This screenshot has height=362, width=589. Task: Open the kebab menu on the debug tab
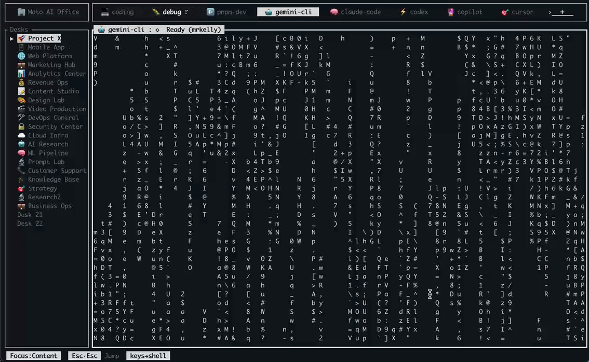click(187, 11)
